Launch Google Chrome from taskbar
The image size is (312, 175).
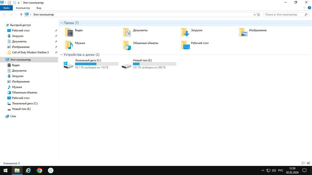[39, 170]
